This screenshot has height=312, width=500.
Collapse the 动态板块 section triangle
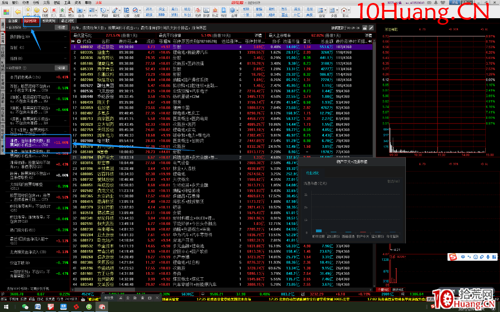click(x=7, y=68)
